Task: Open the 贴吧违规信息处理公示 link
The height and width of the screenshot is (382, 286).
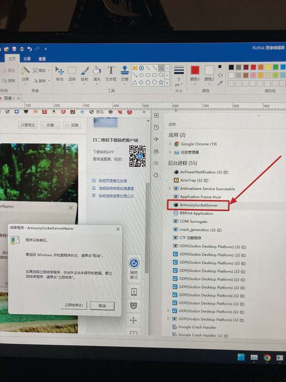Action: 116,196
